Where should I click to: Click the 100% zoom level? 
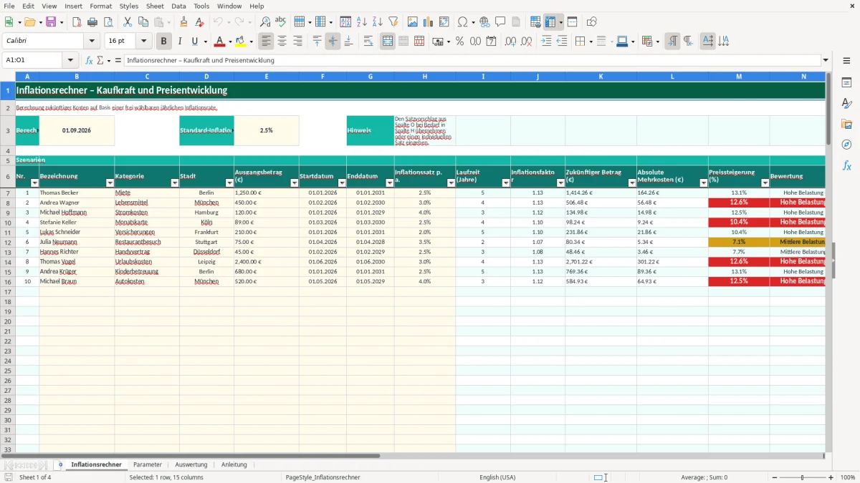(848, 477)
